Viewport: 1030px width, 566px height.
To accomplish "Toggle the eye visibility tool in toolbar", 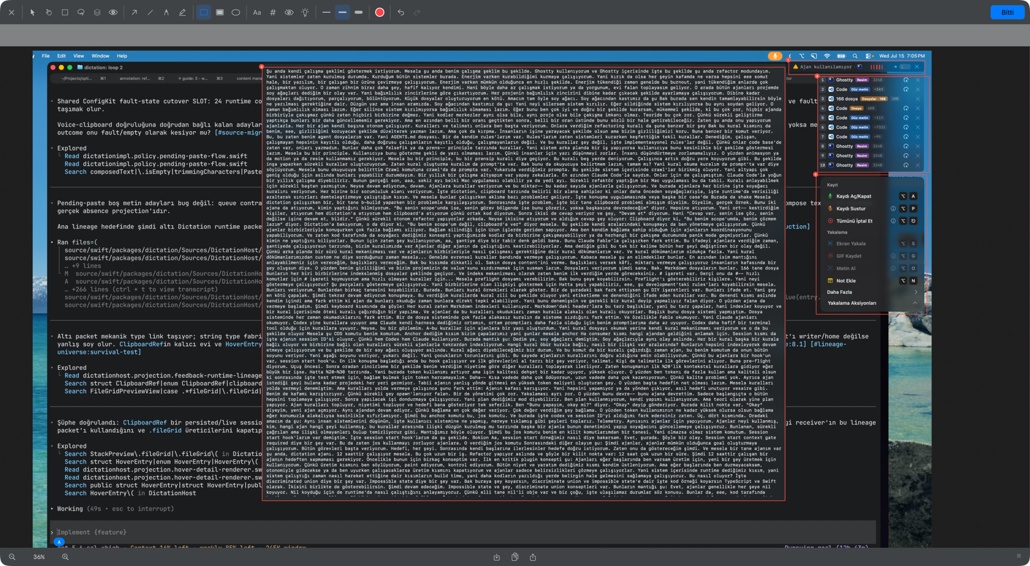I will pyautogui.click(x=113, y=12).
